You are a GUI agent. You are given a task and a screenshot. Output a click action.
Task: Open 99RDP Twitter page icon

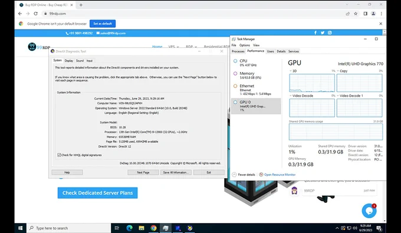(323, 32)
